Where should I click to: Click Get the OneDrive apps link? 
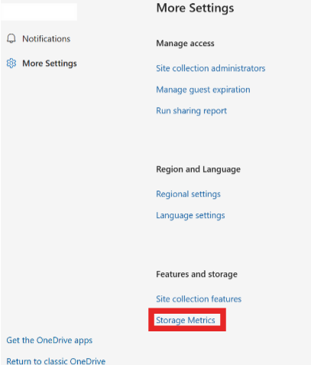point(50,341)
